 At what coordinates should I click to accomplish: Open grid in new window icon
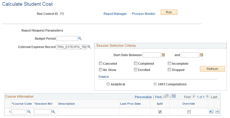(x=166, y=97)
